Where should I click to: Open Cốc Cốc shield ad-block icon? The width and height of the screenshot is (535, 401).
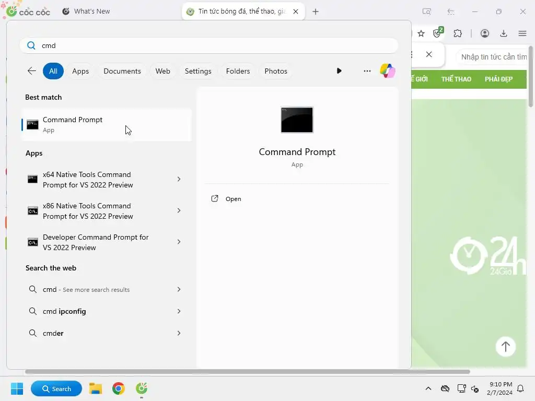pyautogui.click(x=438, y=33)
